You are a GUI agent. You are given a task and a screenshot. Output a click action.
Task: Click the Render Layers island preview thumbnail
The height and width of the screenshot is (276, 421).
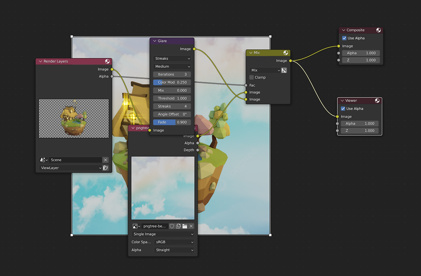(x=74, y=118)
